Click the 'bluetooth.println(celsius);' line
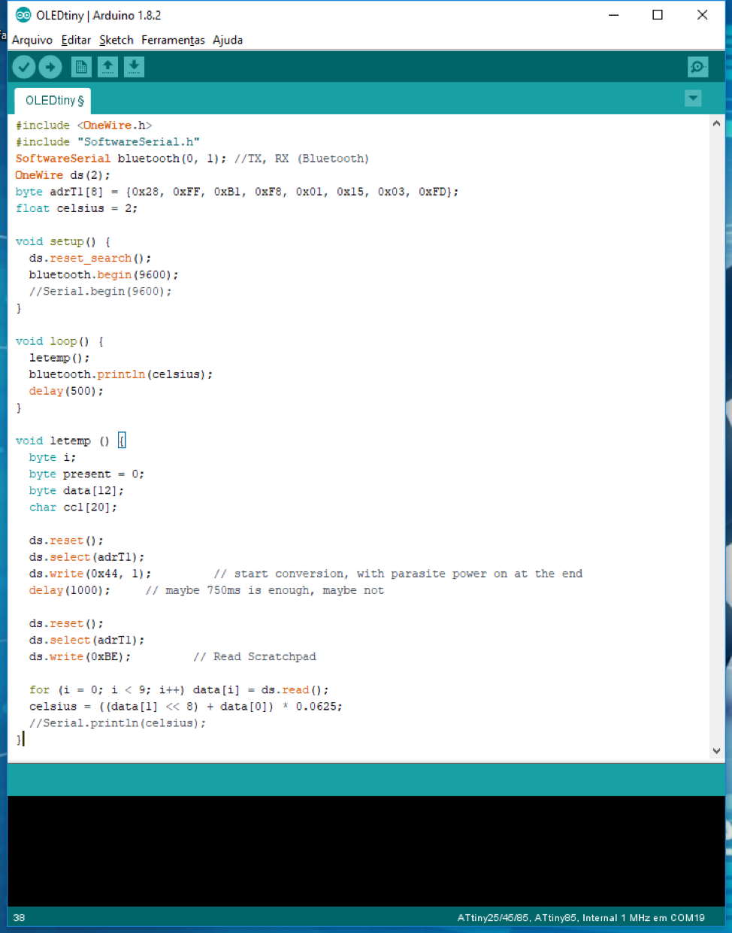 (x=121, y=374)
